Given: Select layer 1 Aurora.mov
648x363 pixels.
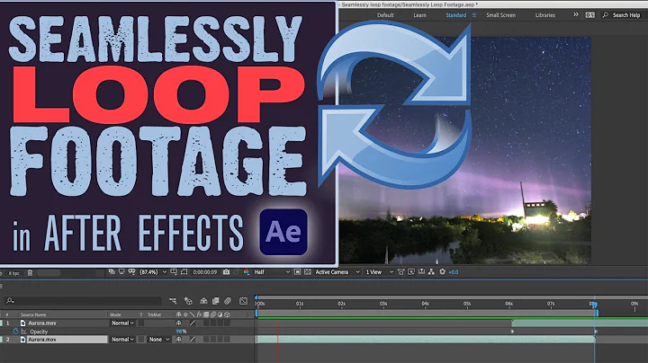Looking at the screenshot, I should coord(42,323).
